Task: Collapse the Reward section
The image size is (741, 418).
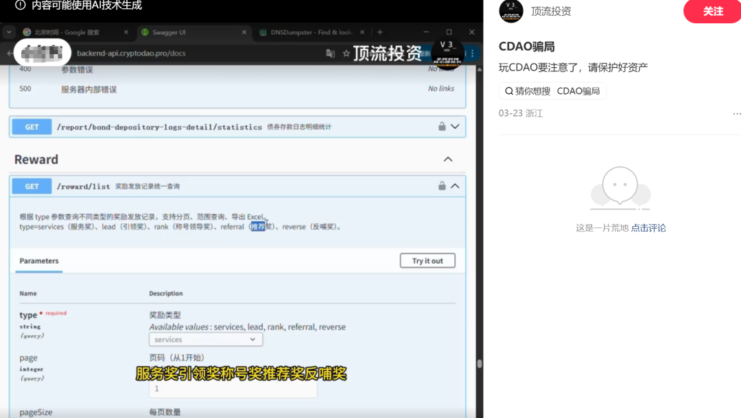Action: tap(447, 160)
